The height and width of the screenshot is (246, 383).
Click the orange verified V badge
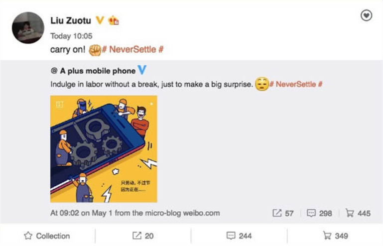[100, 20]
